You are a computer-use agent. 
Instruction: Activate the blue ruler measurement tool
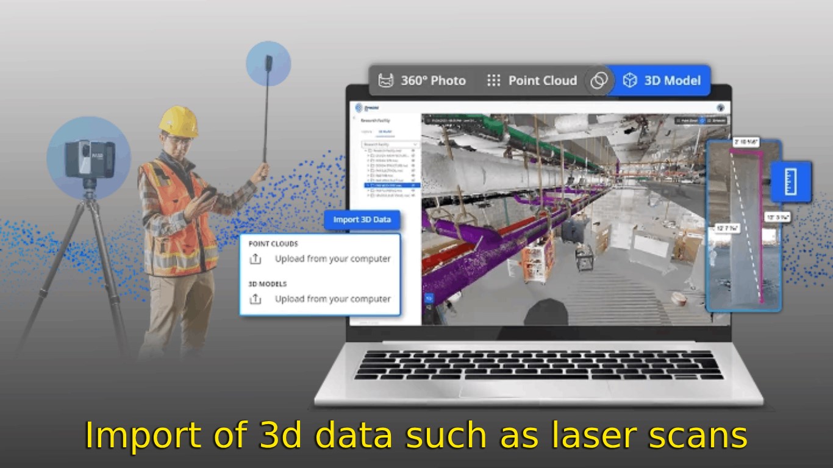(790, 182)
